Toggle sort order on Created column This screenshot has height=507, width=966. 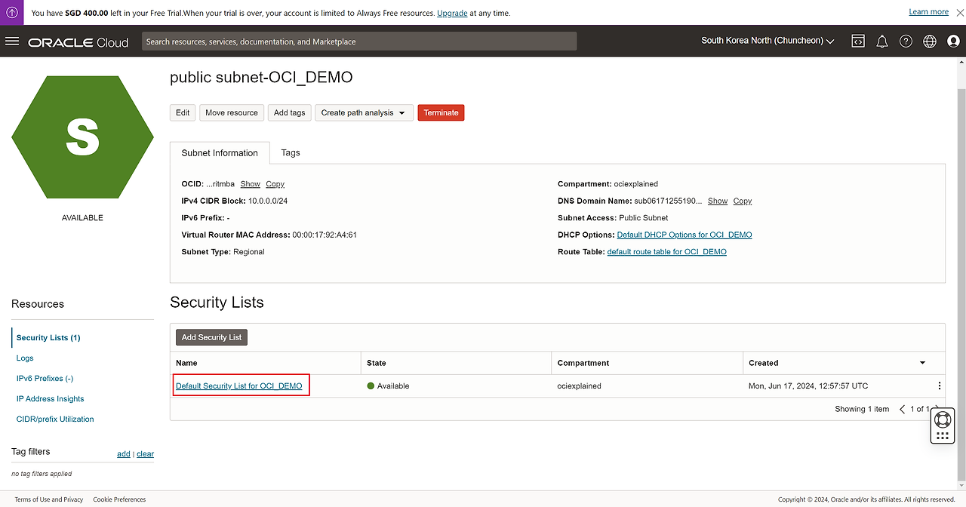point(921,363)
